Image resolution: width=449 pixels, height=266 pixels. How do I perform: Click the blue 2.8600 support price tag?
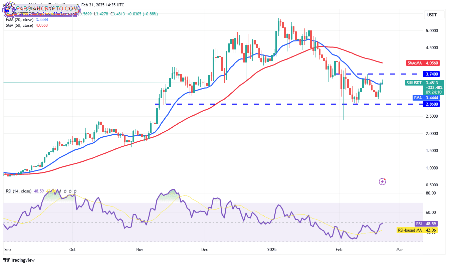432,104
